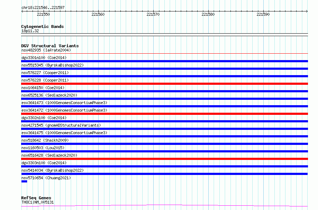
Task: Click the 18p11.32 band label
Action: click(30, 31)
